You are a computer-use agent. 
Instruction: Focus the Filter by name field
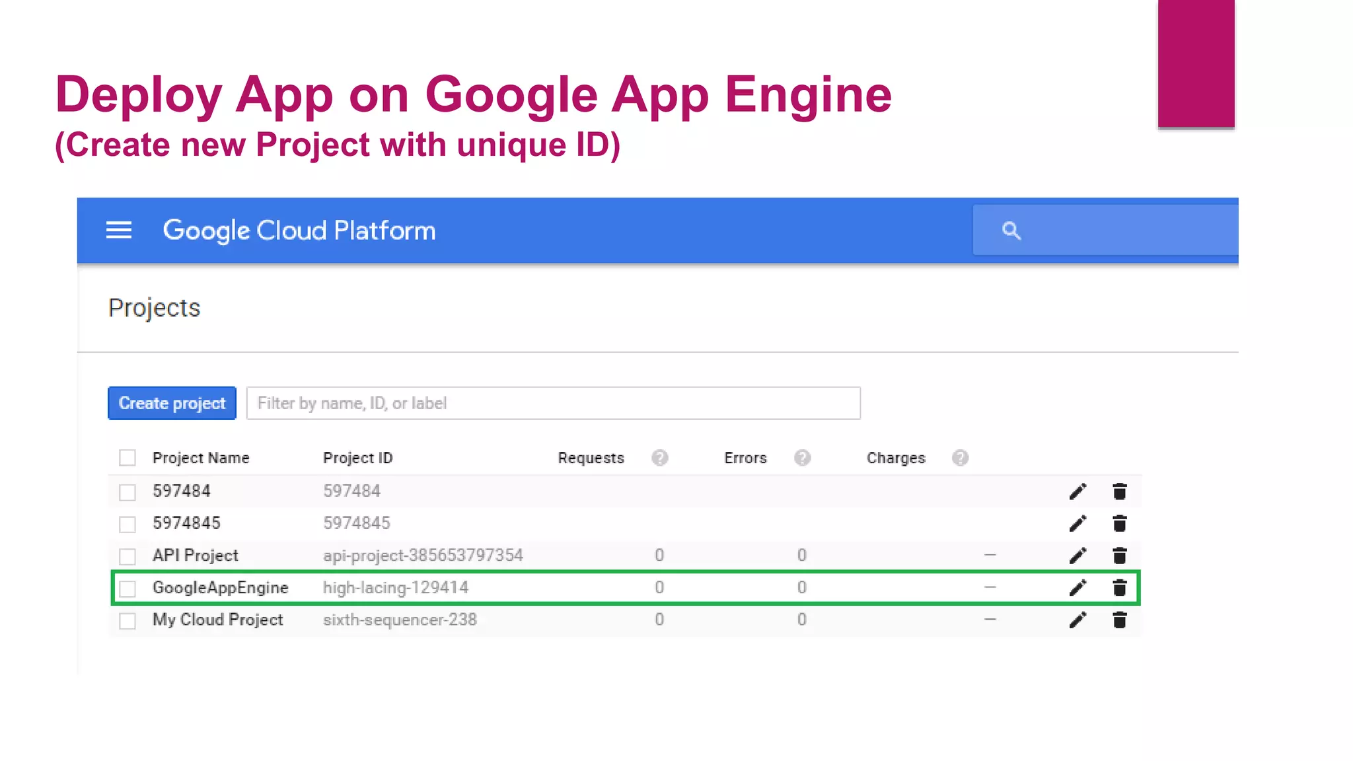[x=554, y=403]
